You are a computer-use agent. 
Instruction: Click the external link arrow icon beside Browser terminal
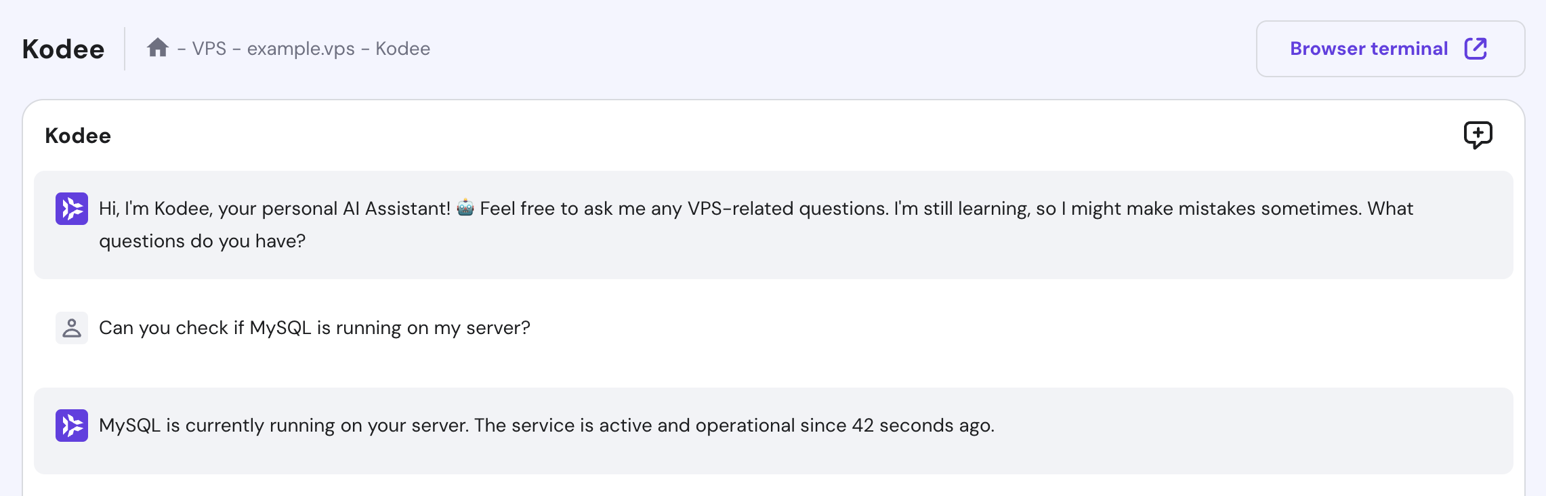pyautogui.click(x=1476, y=49)
